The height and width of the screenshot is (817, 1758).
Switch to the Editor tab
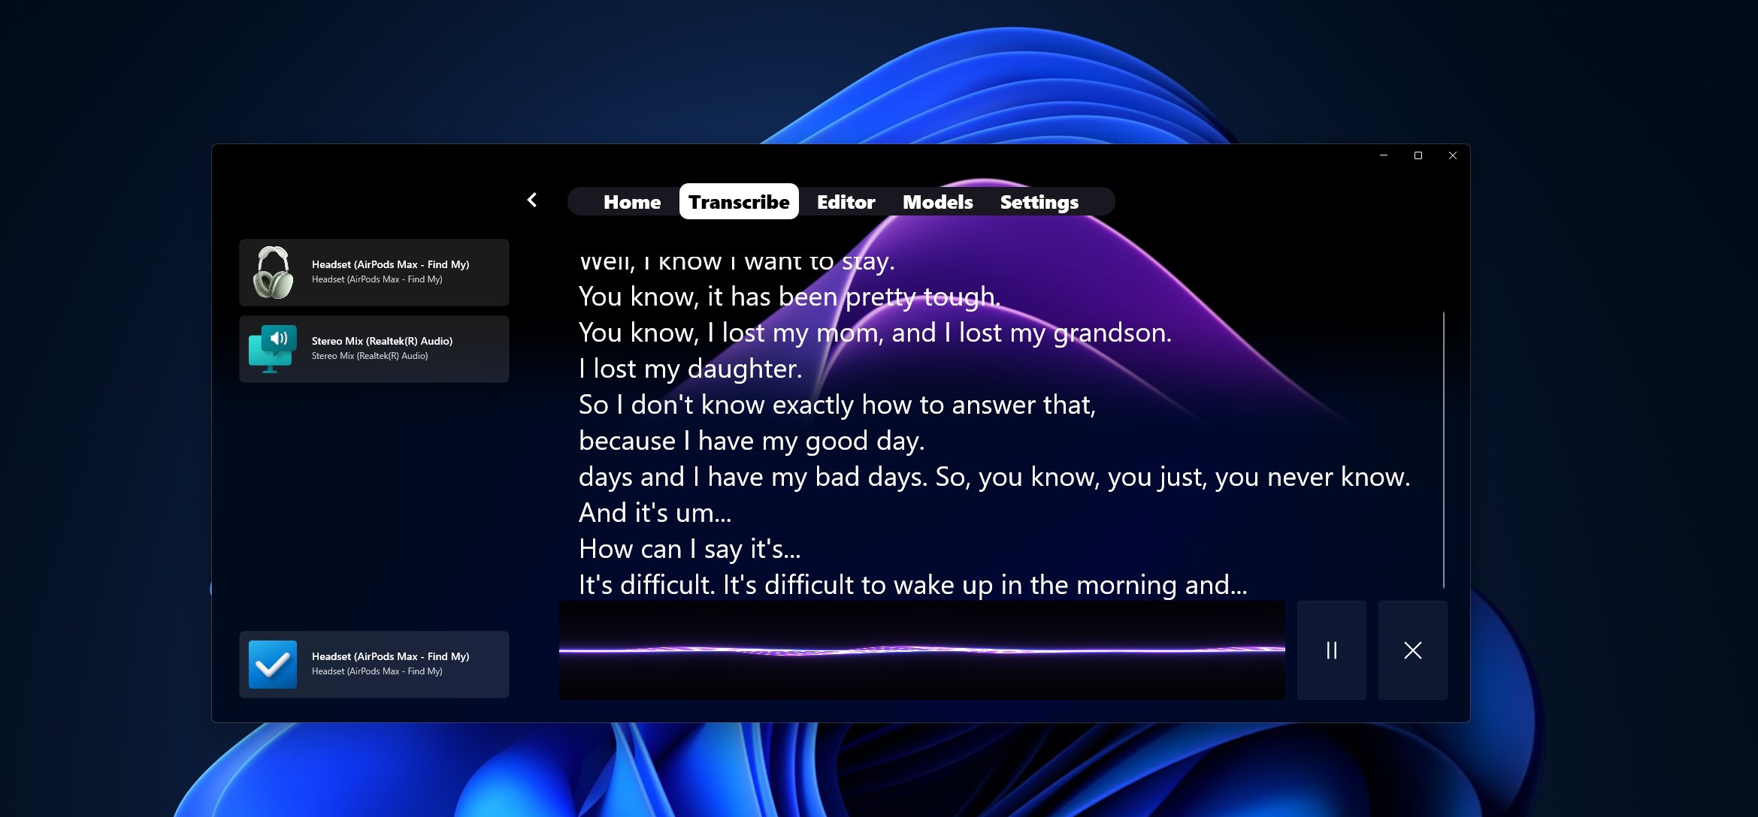(x=845, y=201)
